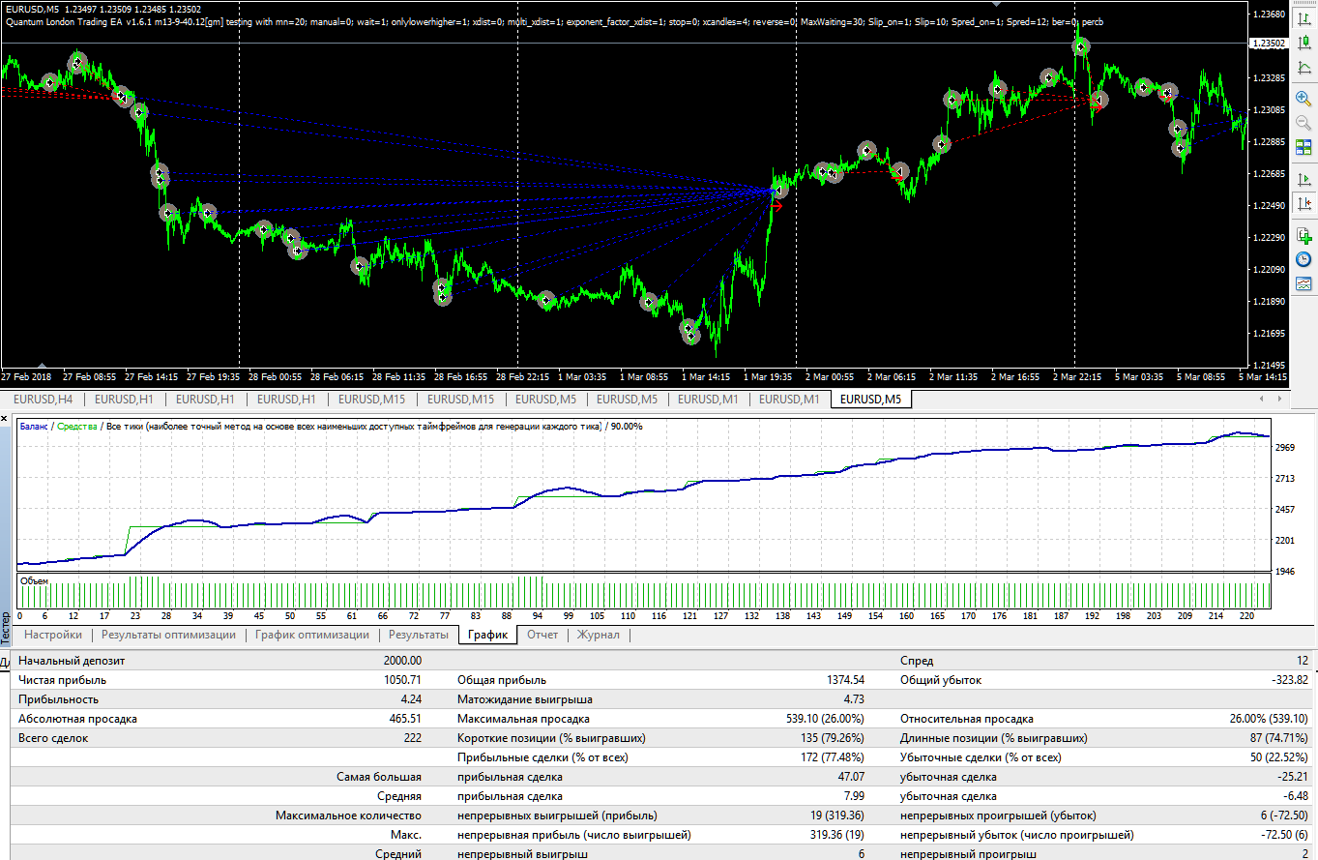The width and height of the screenshot is (1318, 860).
Task: Switch chart to Japanese candlesticks
Action: click(x=1303, y=42)
